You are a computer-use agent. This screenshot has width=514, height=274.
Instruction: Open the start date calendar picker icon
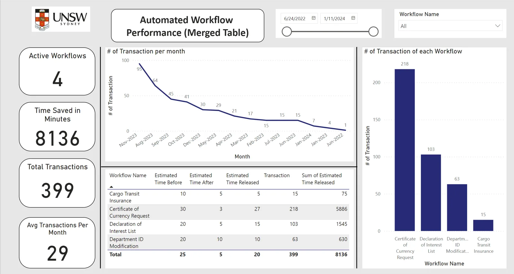click(314, 18)
